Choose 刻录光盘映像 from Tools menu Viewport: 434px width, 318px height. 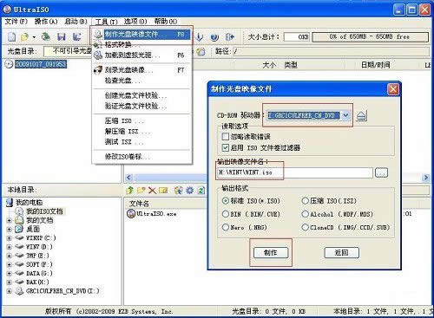(x=141, y=70)
